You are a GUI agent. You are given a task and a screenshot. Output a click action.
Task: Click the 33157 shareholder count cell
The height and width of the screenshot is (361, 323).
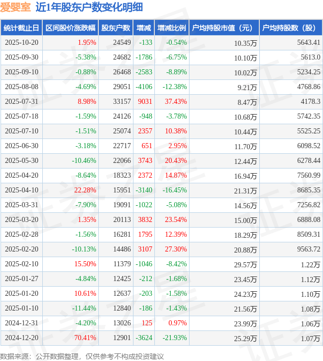coord(122,102)
